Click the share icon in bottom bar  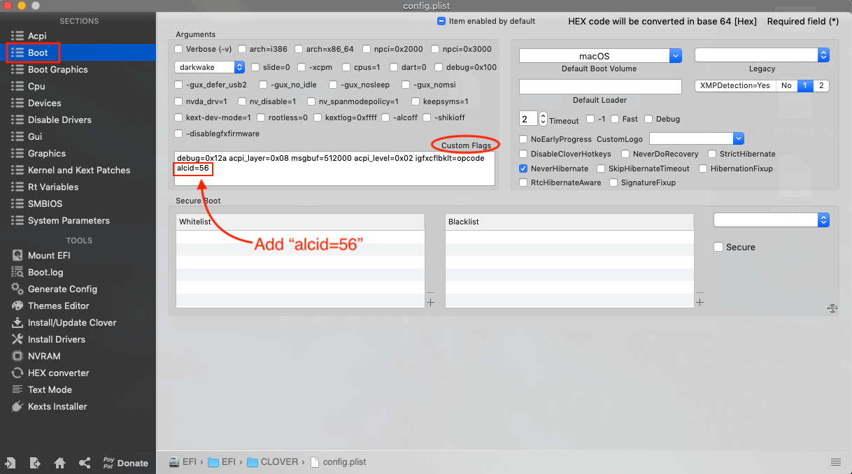[x=85, y=463]
